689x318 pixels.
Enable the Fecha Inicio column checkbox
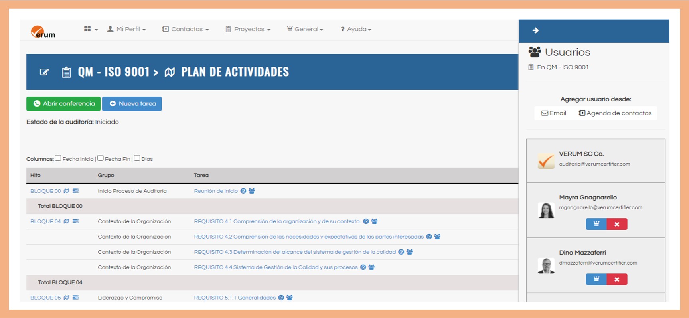(x=58, y=158)
